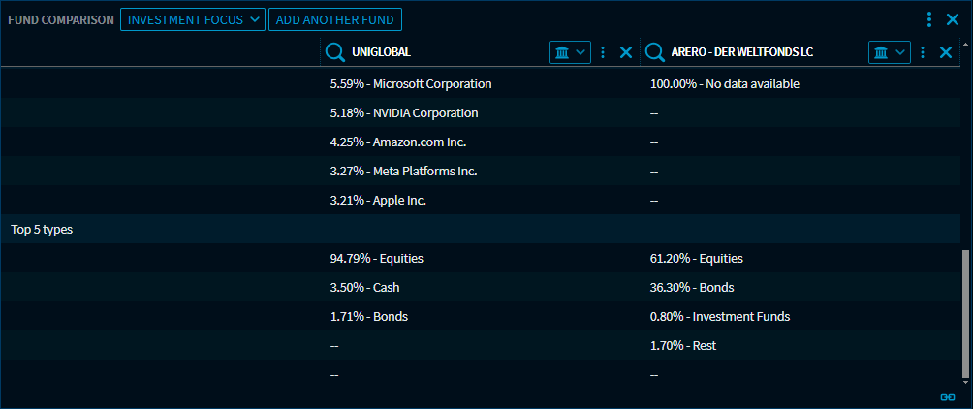973x409 pixels.
Task: Select the Microsoft Corporation holding entry
Action: pos(411,84)
